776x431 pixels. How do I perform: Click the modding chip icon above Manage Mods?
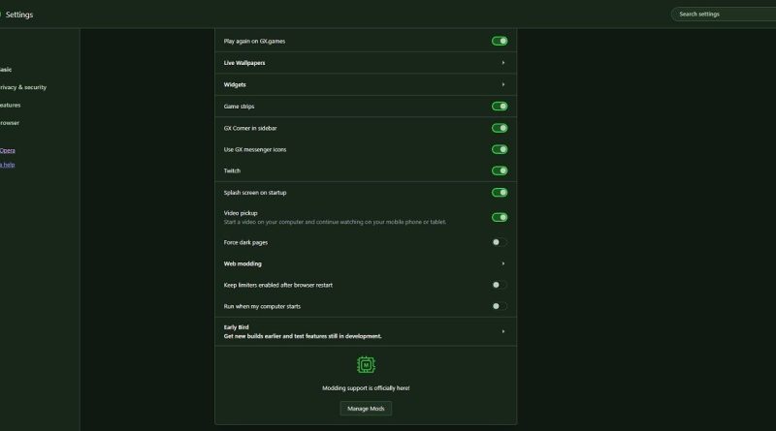pos(366,365)
